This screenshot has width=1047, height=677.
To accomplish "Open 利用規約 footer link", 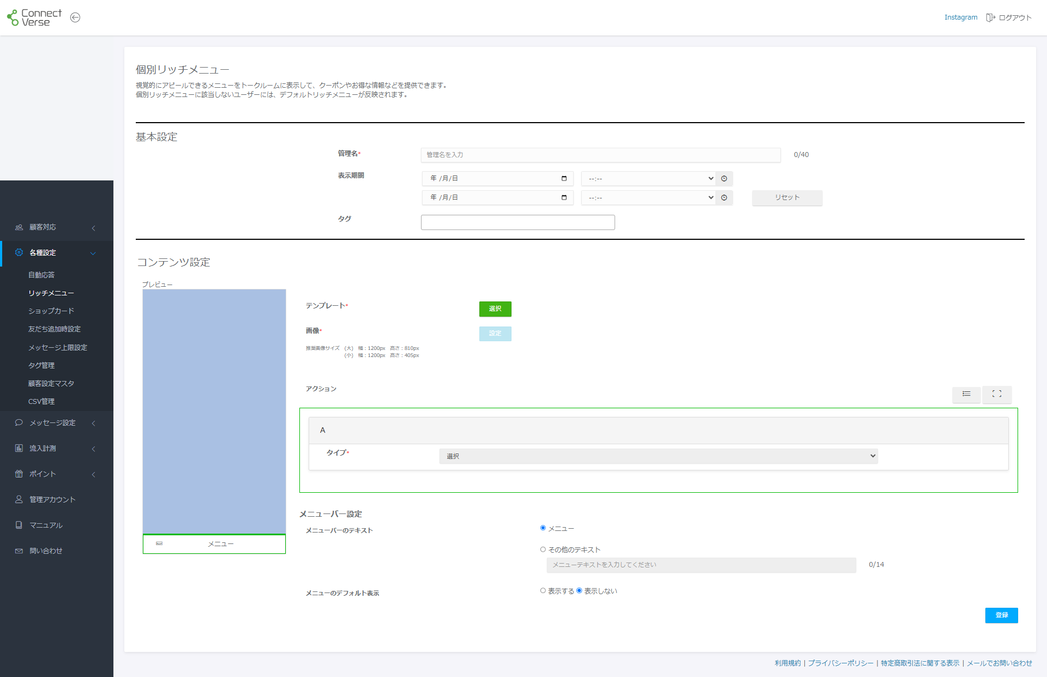I will [x=788, y=663].
